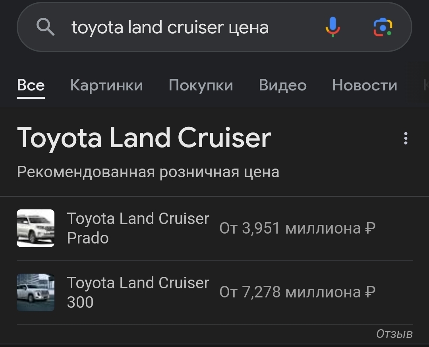The height and width of the screenshot is (347, 429).
Task: Select the Все tab
Action: click(31, 85)
